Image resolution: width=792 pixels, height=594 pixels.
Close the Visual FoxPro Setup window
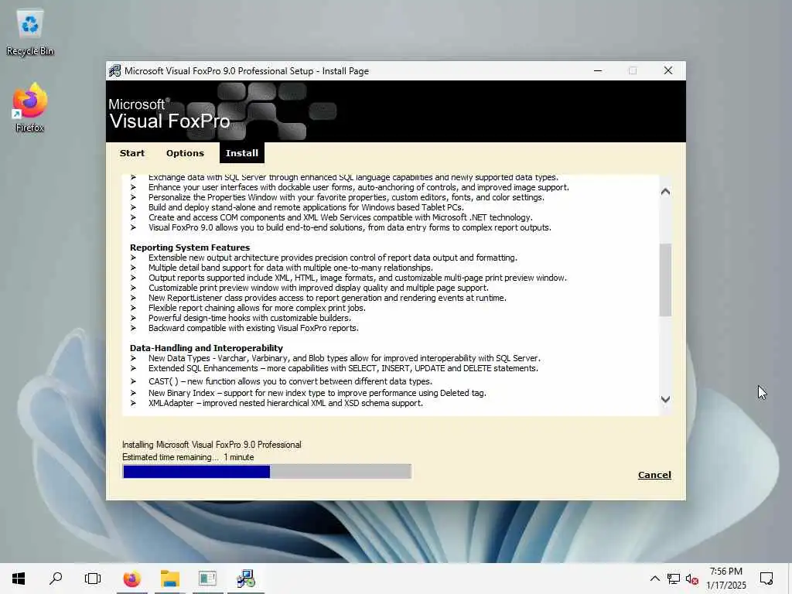(x=667, y=70)
